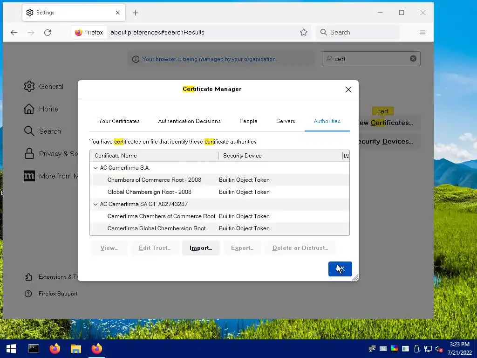Click managed by your organization notice
Image resolution: width=477 pixels, height=358 pixels.
click(210, 59)
